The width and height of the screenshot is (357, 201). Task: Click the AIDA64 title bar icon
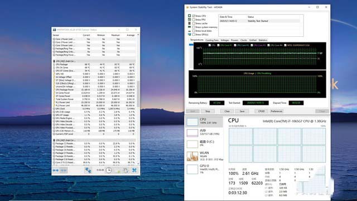[187, 7]
